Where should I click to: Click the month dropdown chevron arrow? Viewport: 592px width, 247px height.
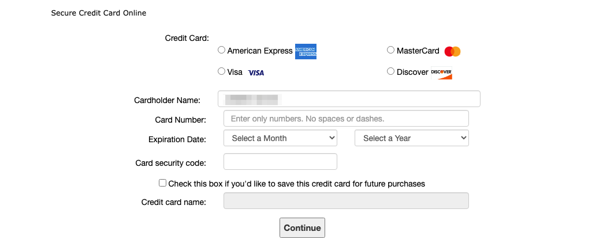point(332,138)
